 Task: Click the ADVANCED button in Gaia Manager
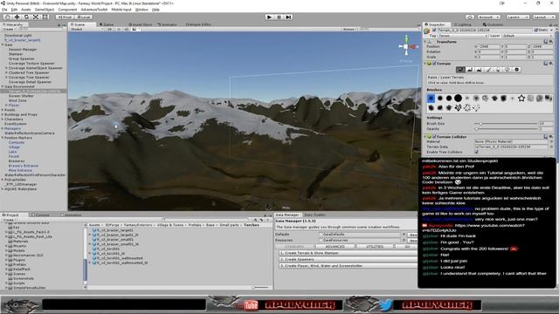click(335, 247)
